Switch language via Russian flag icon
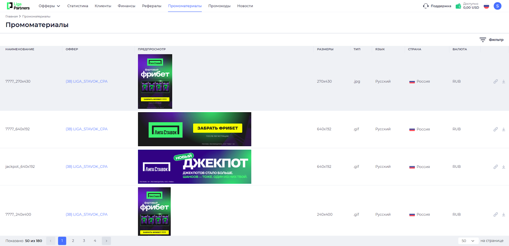 tap(486, 6)
